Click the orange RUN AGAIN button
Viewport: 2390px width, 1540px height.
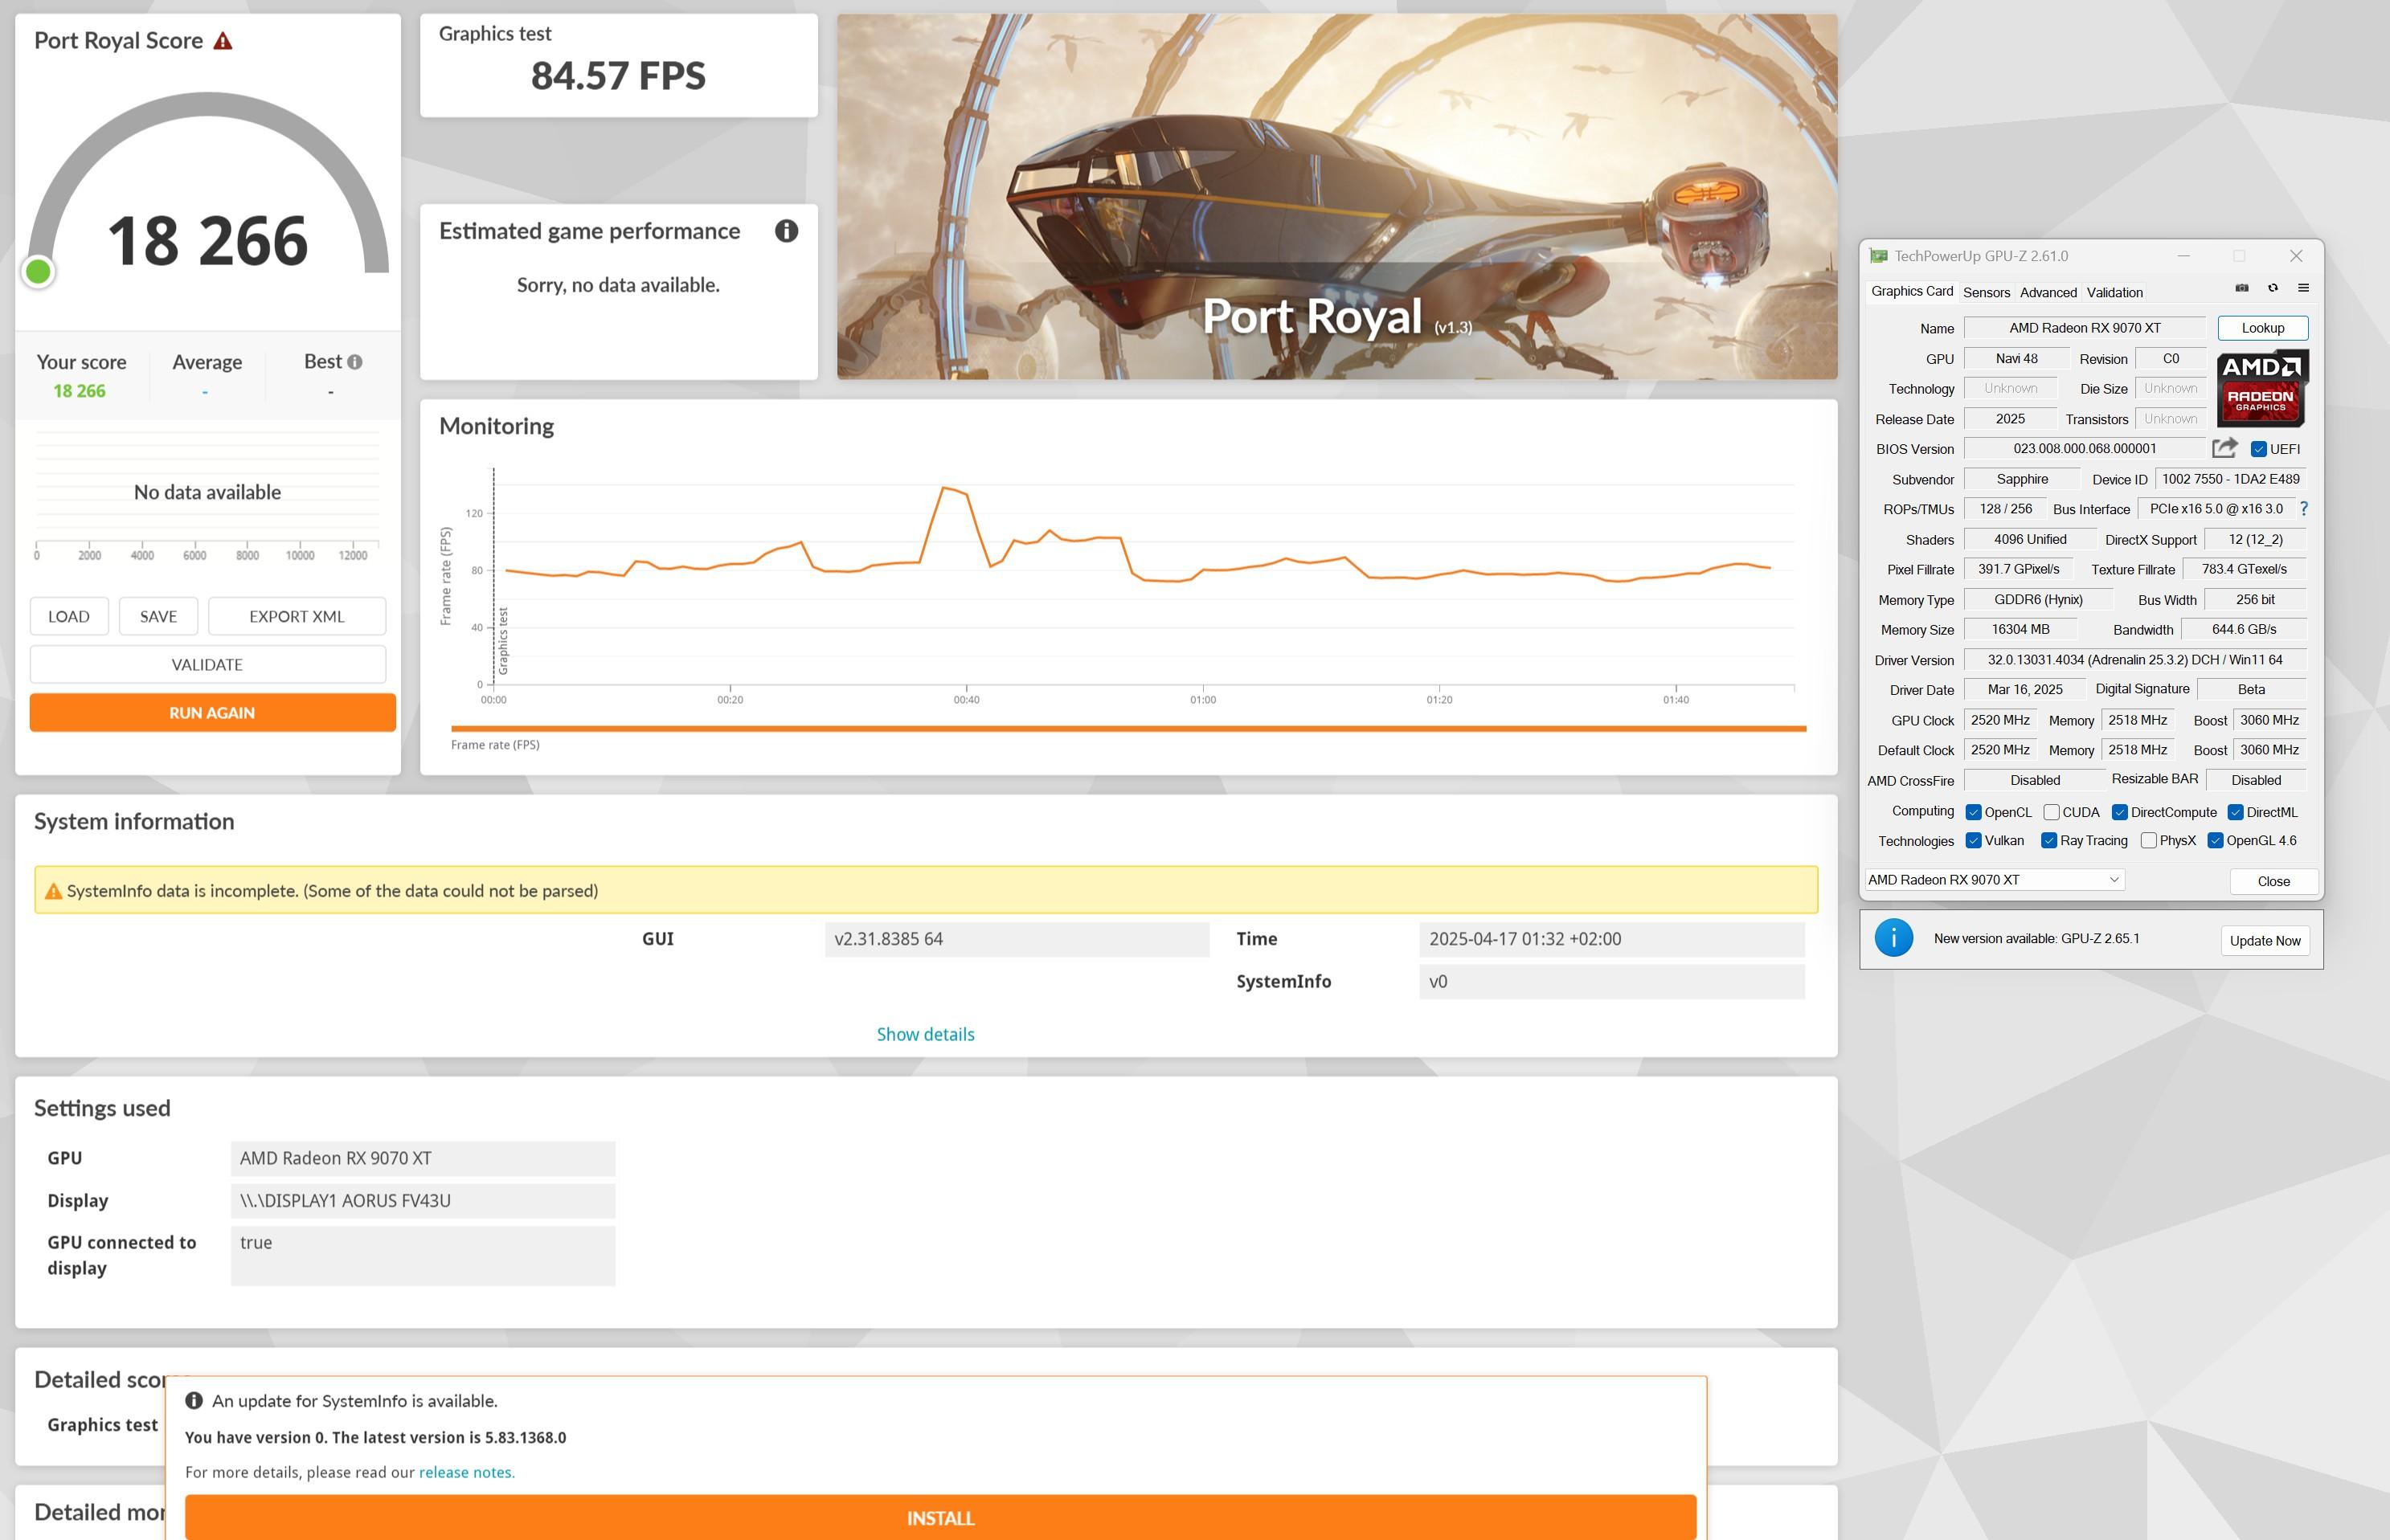(x=212, y=713)
